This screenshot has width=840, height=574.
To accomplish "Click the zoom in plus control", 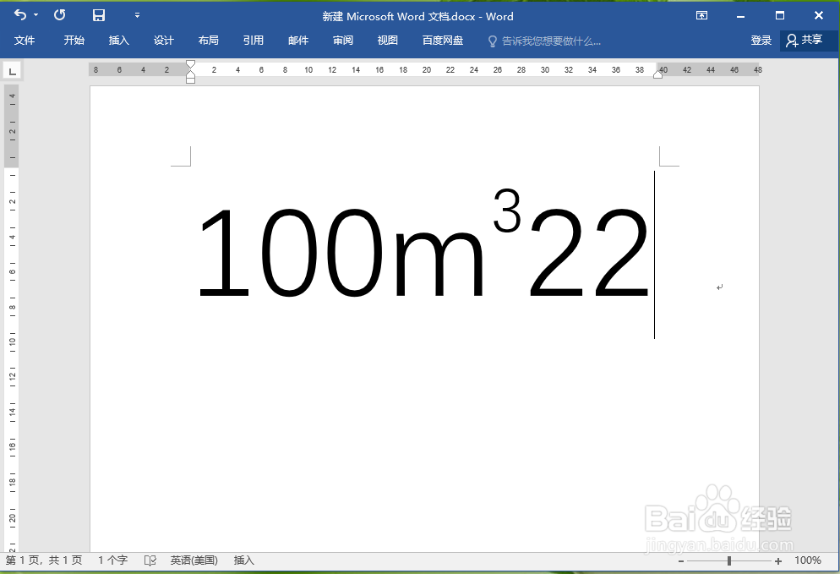I will tap(779, 560).
